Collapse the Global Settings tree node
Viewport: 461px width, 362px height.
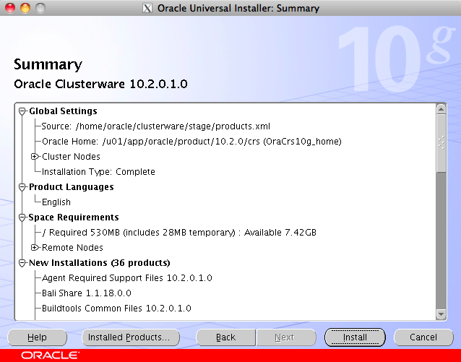click(22, 111)
